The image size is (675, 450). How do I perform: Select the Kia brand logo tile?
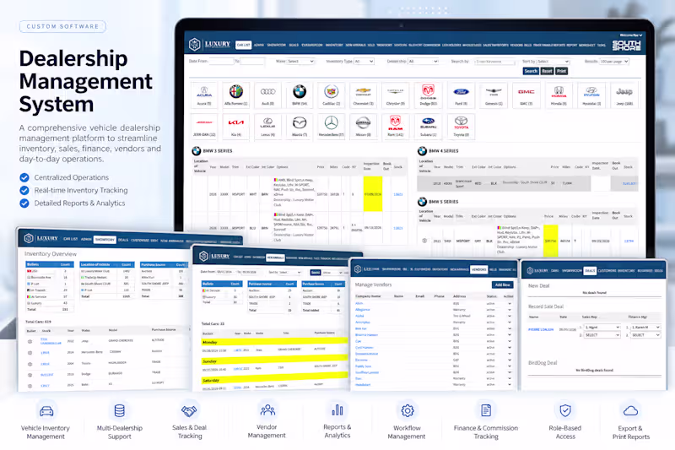click(236, 126)
